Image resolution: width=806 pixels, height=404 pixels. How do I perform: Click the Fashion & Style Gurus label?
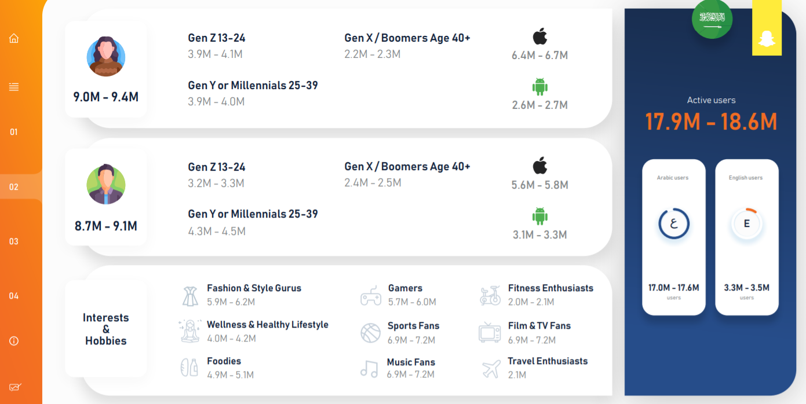[x=254, y=288]
